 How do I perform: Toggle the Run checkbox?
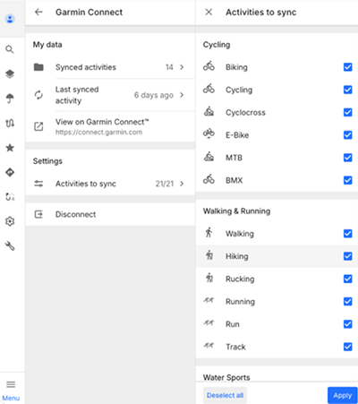coord(348,324)
